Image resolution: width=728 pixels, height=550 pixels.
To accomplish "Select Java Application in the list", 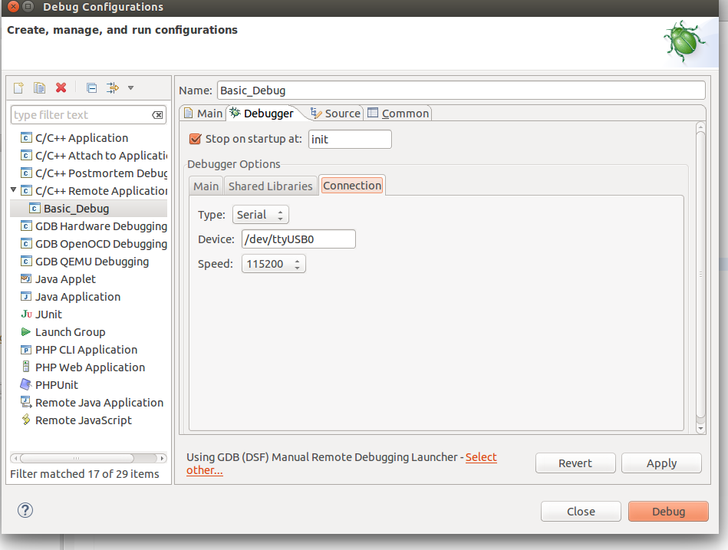I will (x=77, y=297).
